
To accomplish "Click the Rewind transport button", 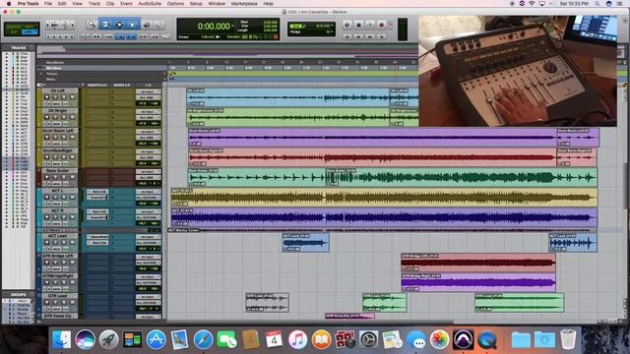I will click(358, 37).
